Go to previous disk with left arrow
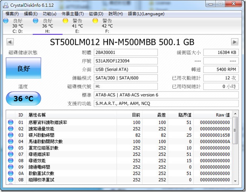 (10, 42)
